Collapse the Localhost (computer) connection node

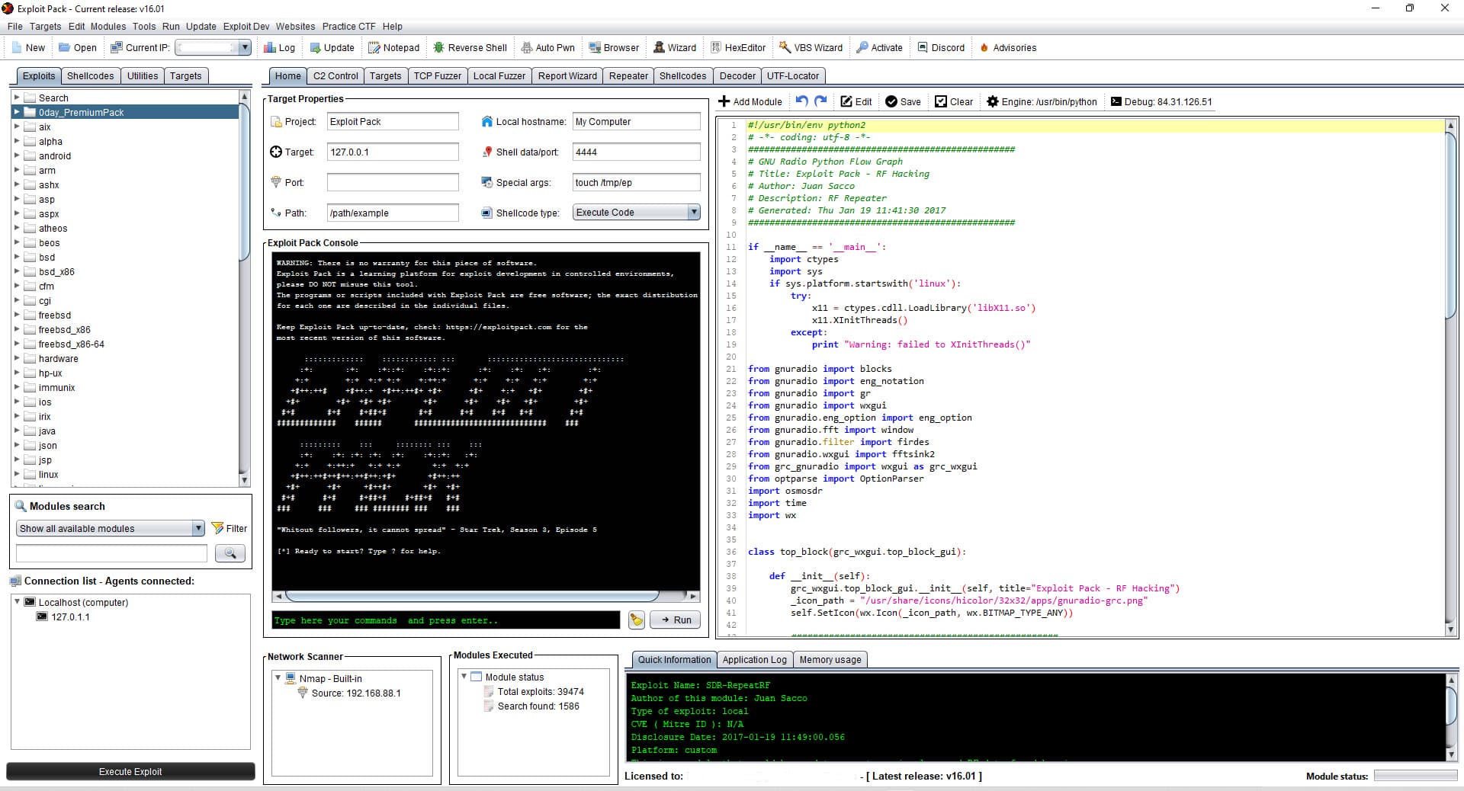[x=18, y=601]
